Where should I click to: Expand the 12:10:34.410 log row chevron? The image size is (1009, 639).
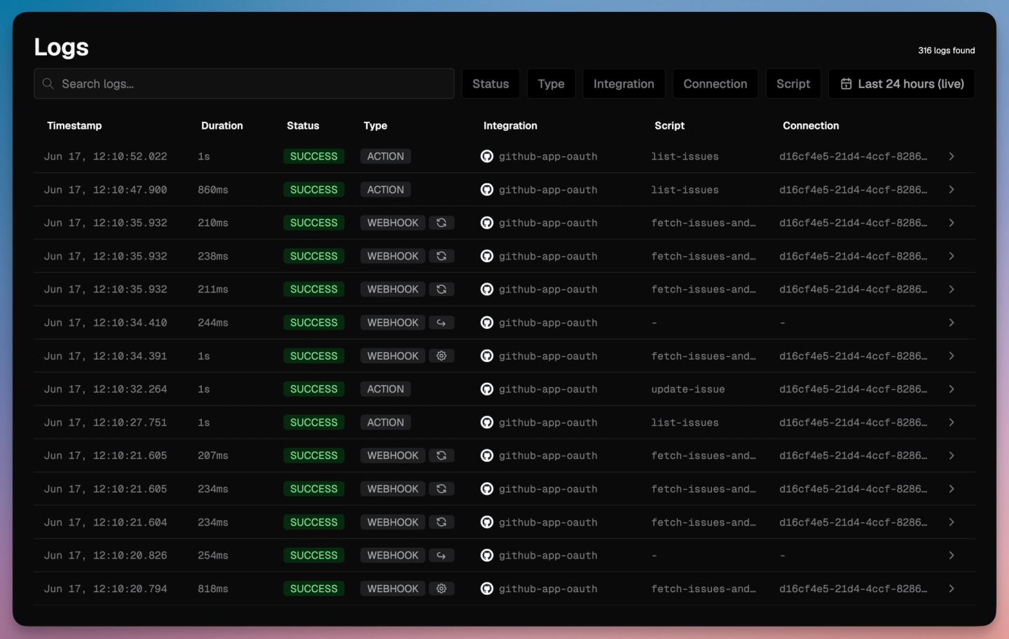tap(952, 323)
